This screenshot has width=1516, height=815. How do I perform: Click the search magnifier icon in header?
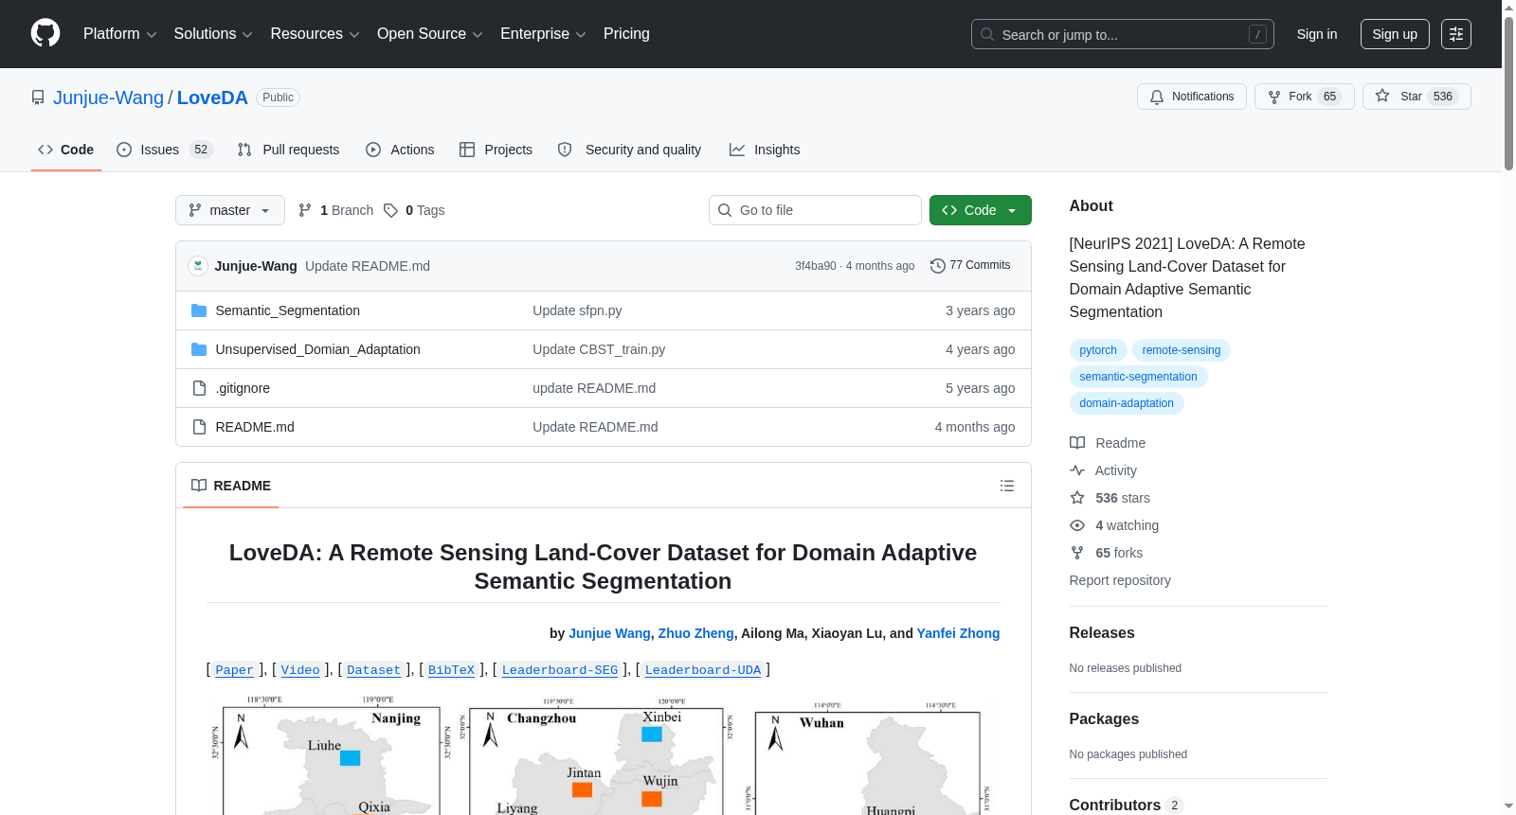click(987, 34)
